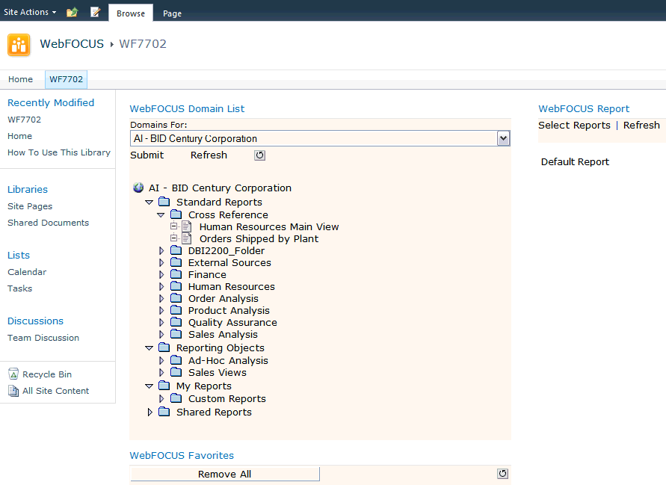This screenshot has width=666, height=485.
Task: Switch to the Page tab
Action: pos(172,13)
